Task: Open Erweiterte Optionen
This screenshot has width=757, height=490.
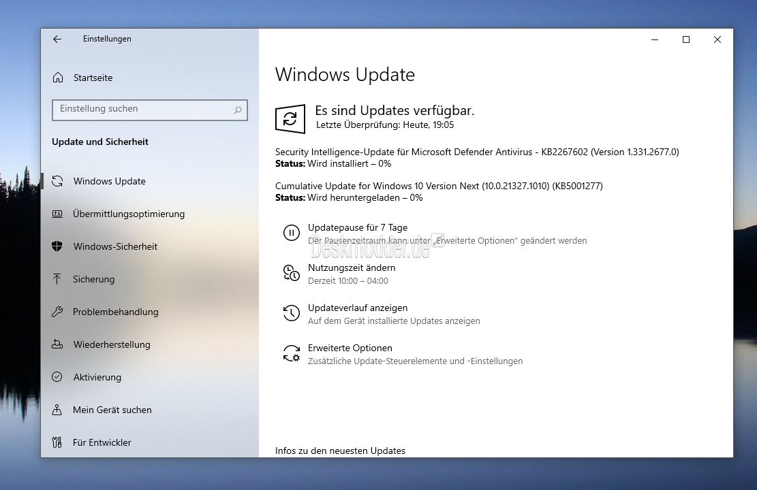Action: click(350, 348)
